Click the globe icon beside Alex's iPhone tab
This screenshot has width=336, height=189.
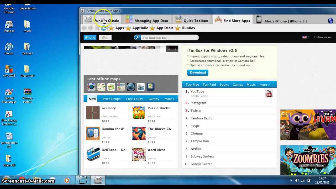point(330,21)
